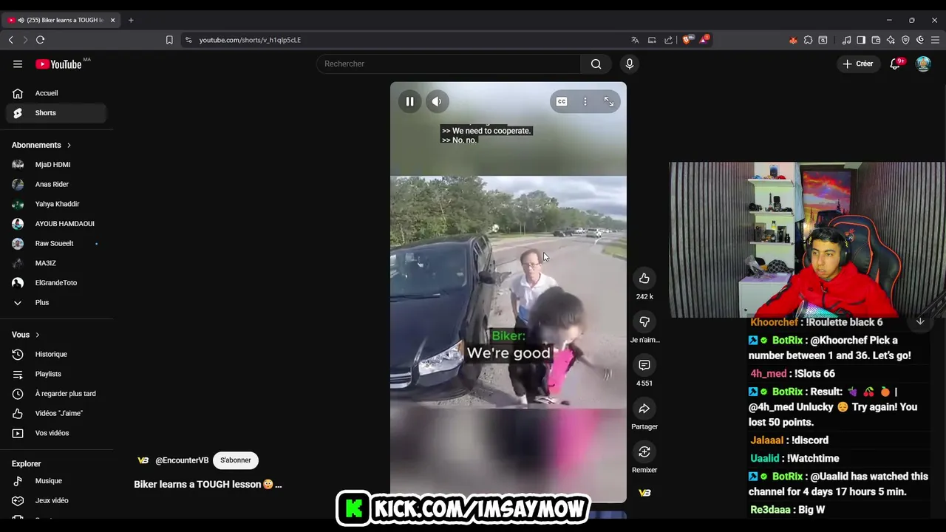The height and width of the screenshot is (532, 946).
Task: Open the three-dot video options menu
Action: pos(585,101)
